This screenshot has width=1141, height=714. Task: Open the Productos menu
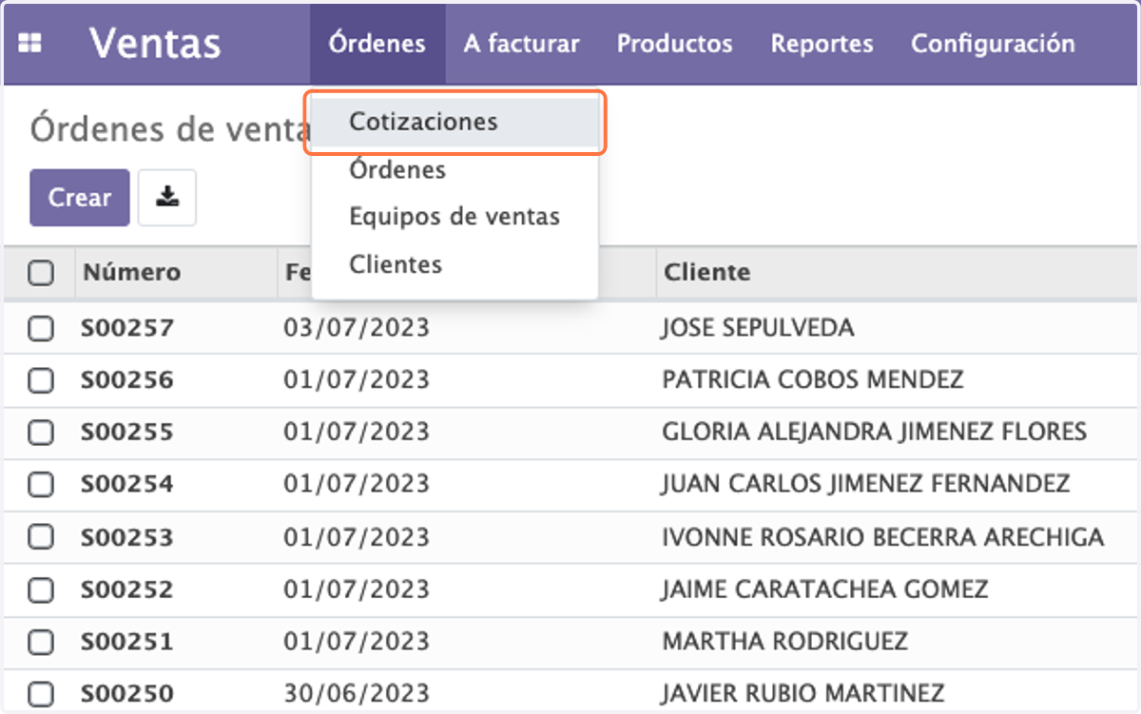[x=675, y=44]
